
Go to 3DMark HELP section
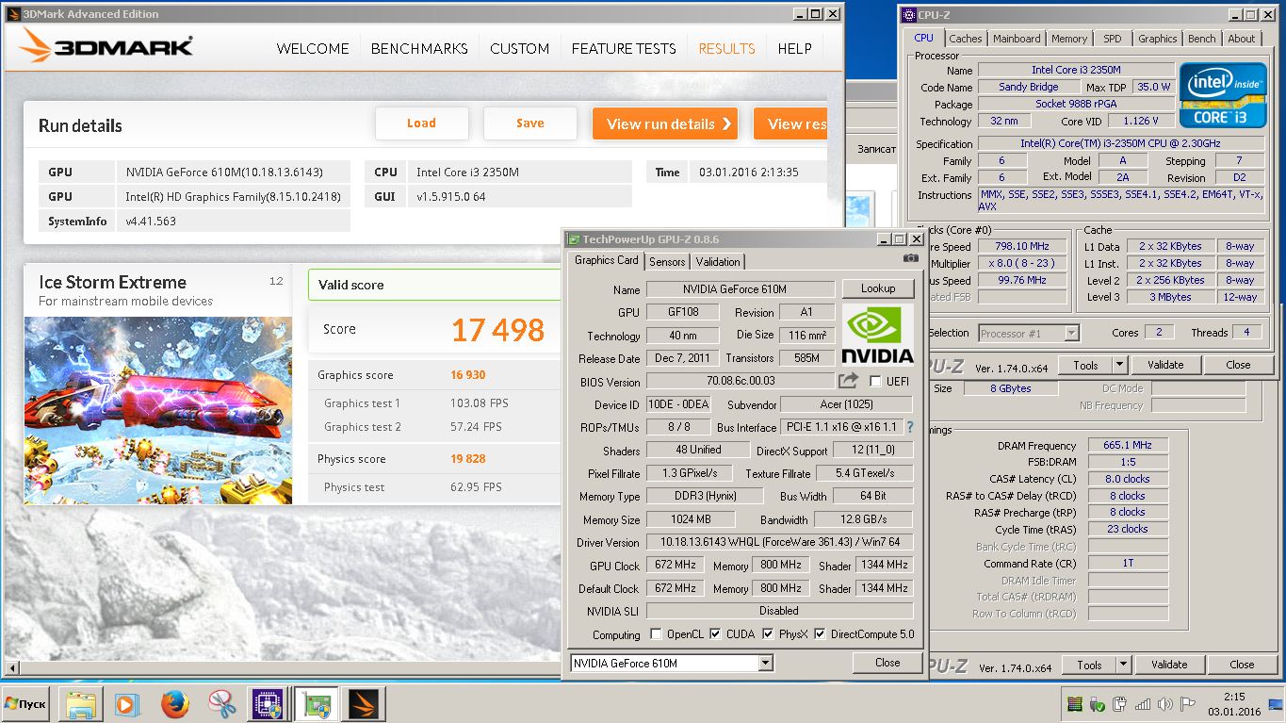click(x=795, y=49)
